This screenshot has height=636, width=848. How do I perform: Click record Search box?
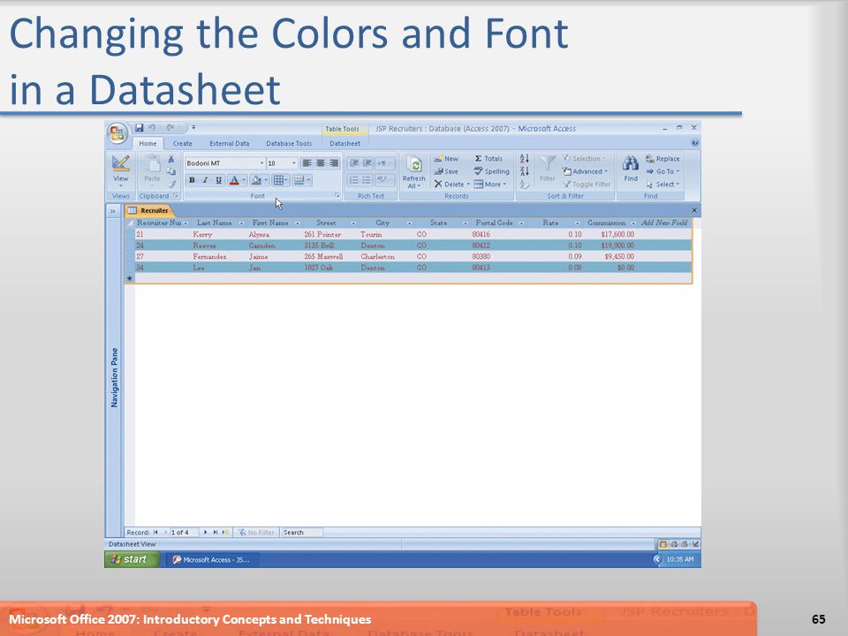[302, 533]
